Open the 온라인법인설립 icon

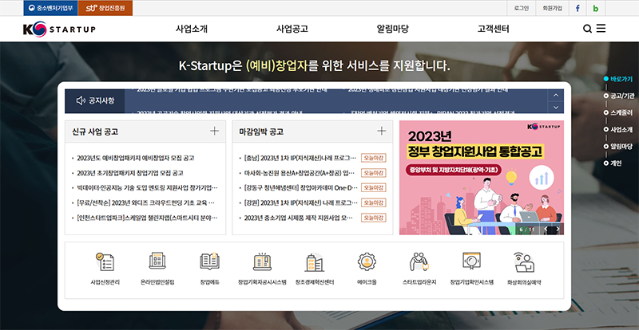(157, 261)
